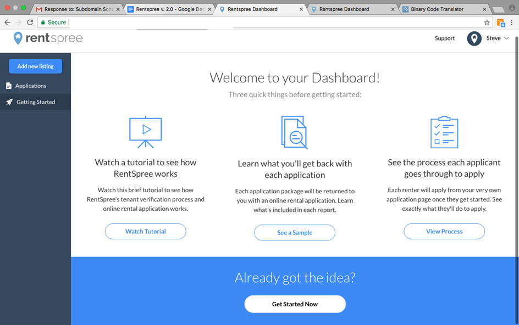Open a new browser tab
The width and height of the screenshot is (519, 325).
click(498, 9)
